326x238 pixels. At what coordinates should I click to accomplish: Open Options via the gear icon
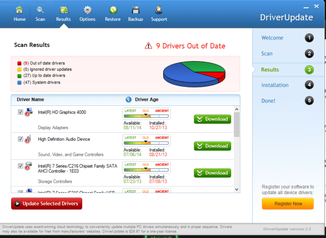(87, 10)
